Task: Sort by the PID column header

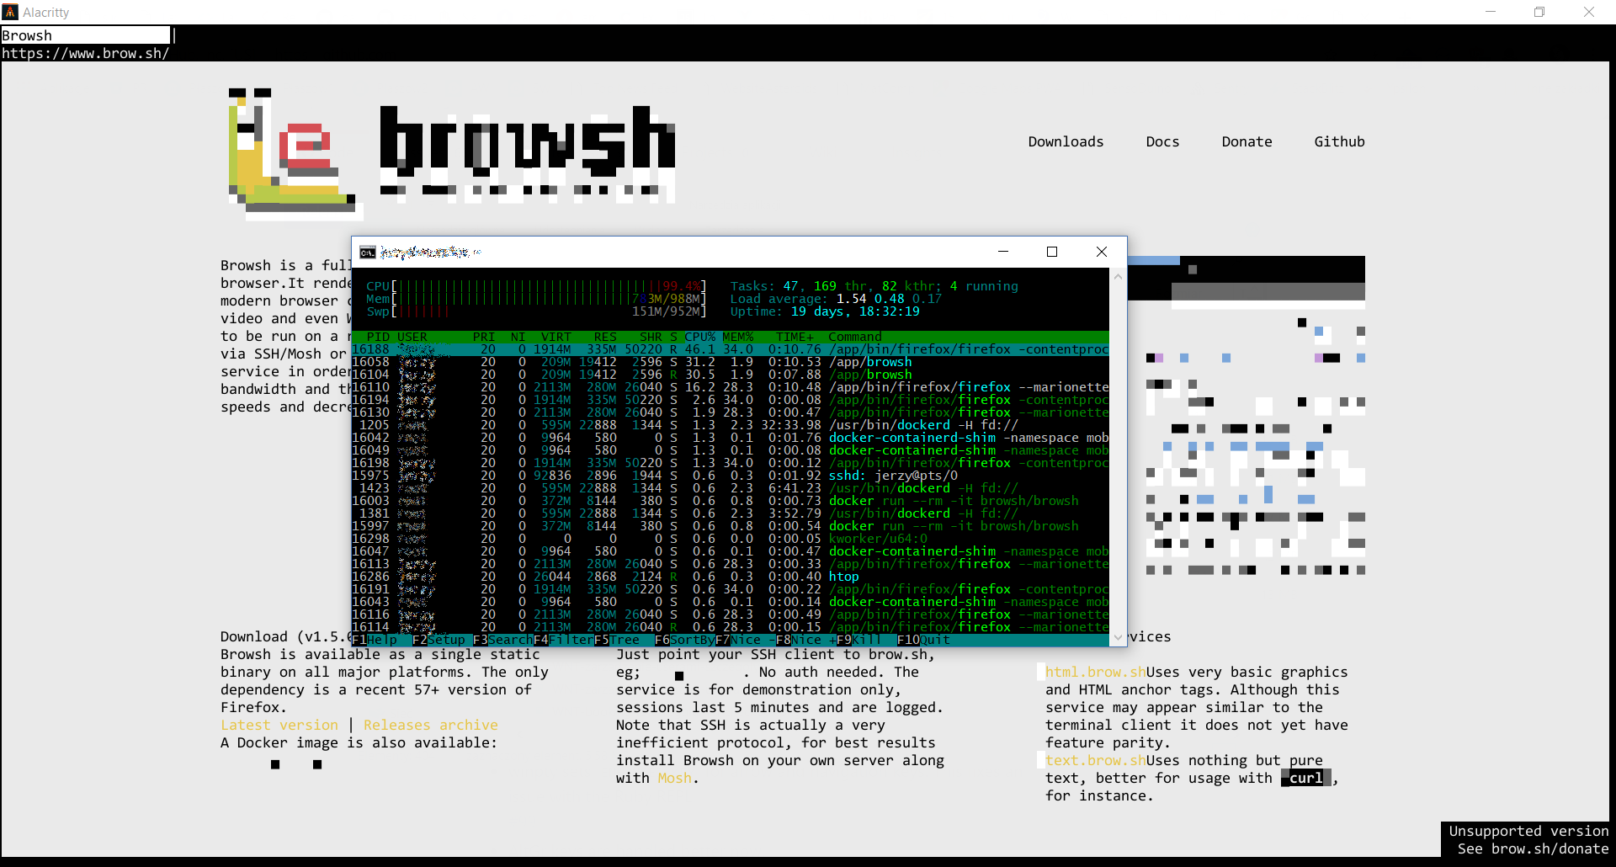Action: click(x=379, y=337)
